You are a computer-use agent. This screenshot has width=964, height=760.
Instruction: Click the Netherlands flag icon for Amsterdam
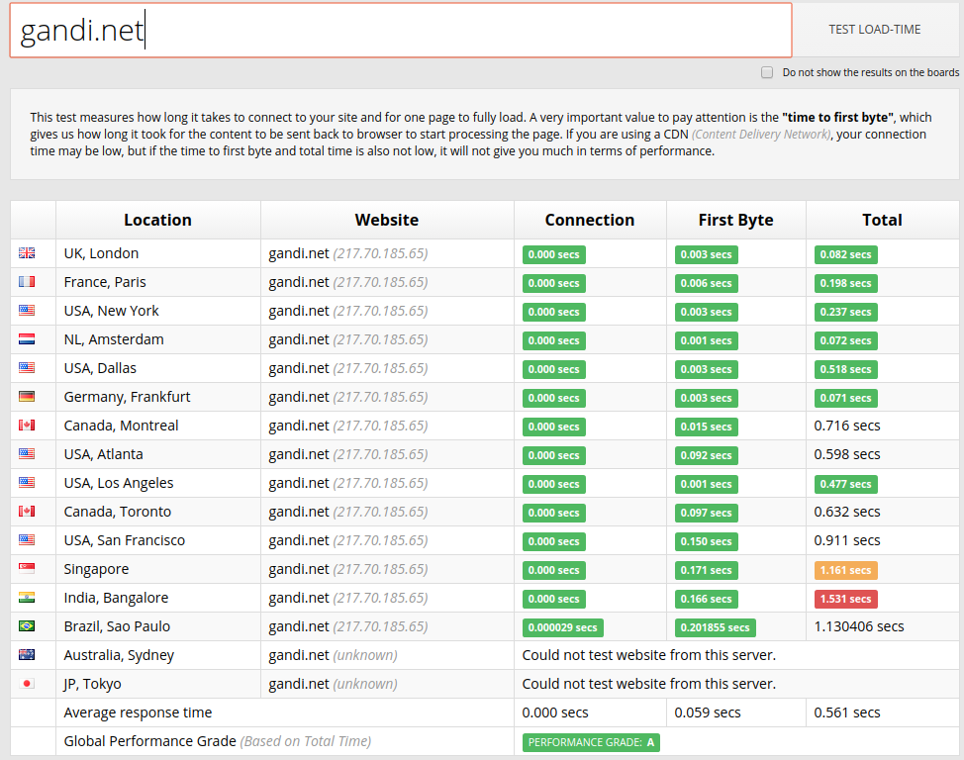(27, 338)
